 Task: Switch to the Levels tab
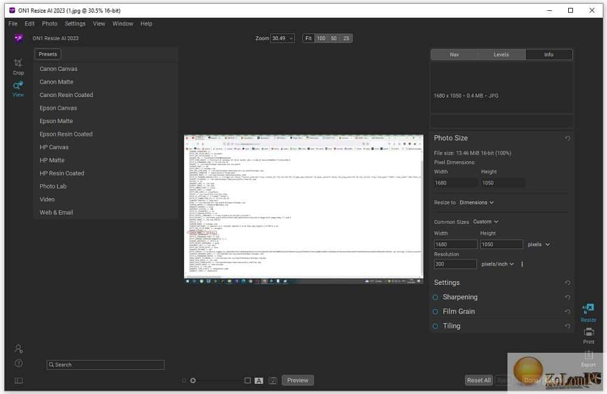[x=501, y=55]
